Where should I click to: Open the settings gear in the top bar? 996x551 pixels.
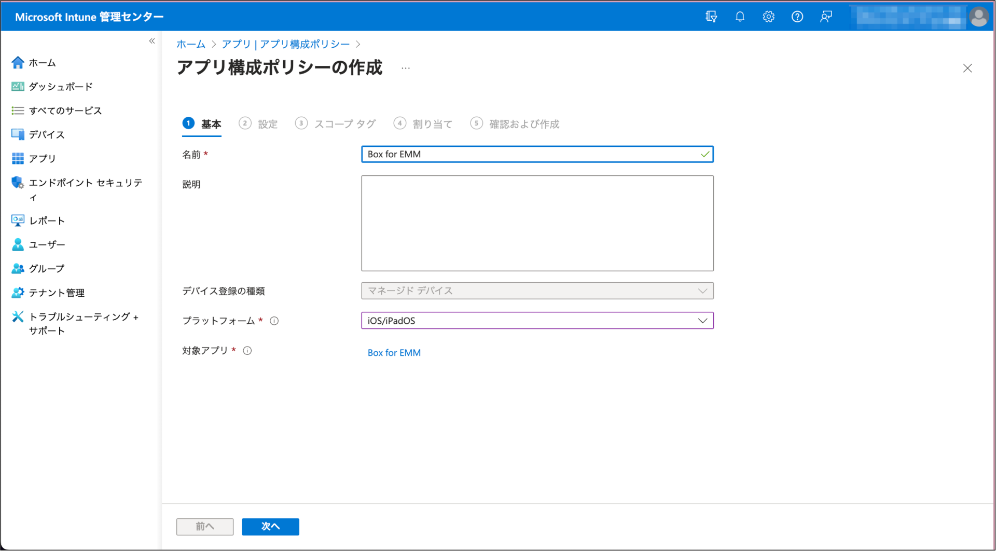[768, 16]
